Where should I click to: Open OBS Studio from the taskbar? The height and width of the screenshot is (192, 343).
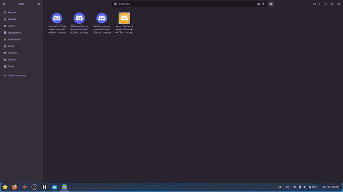[x=34, y=187]
